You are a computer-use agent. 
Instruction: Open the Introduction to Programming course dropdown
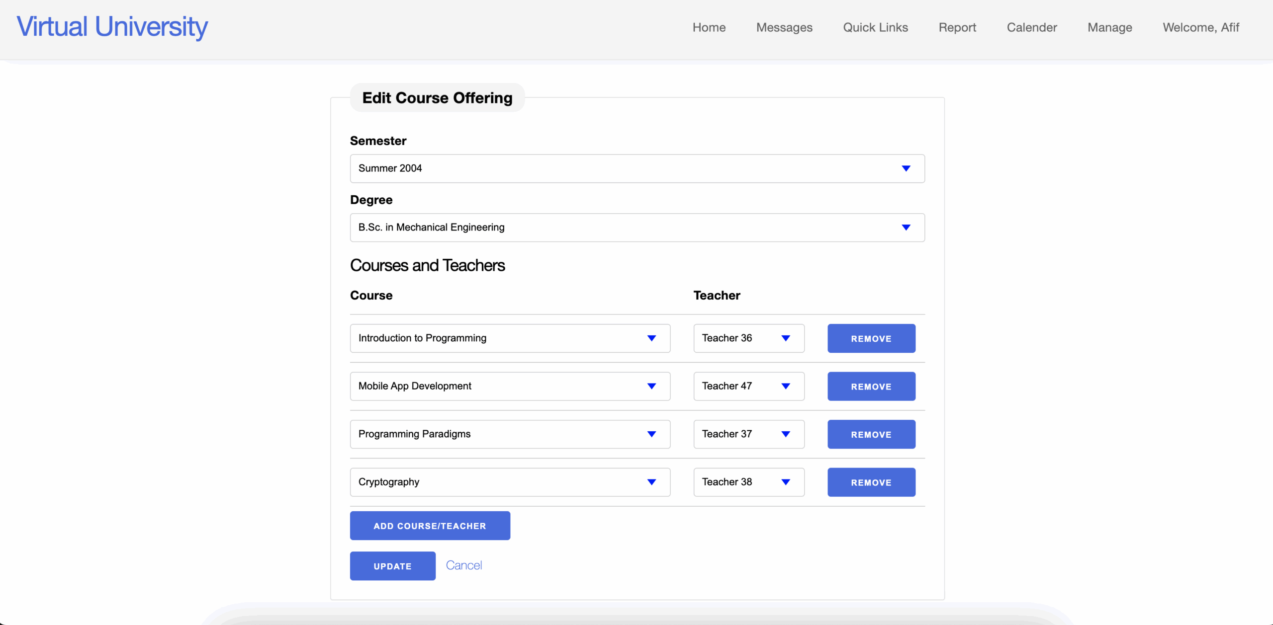pos(510,338)
